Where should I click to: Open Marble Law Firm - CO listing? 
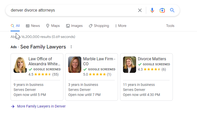click(92, 77)
